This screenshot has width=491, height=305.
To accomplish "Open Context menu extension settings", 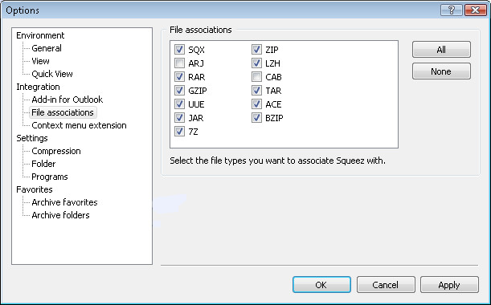I will (80, 125).
